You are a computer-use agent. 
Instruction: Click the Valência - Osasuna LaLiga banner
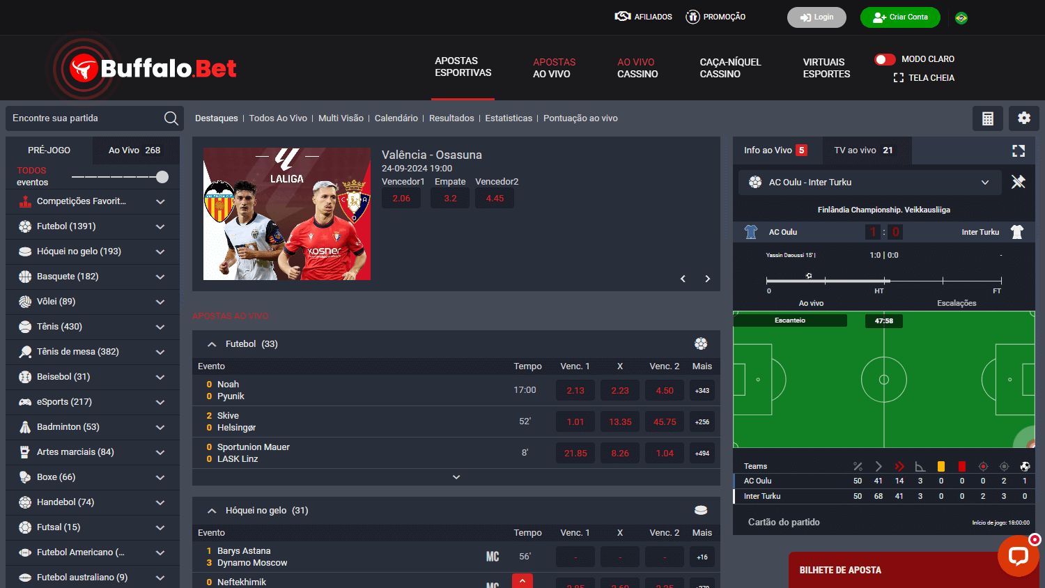coord(287,214)
